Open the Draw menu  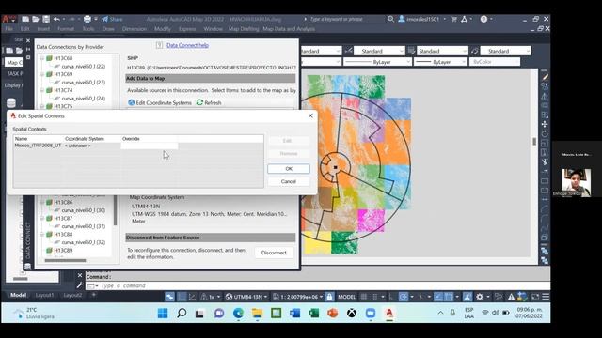[108, 29]
